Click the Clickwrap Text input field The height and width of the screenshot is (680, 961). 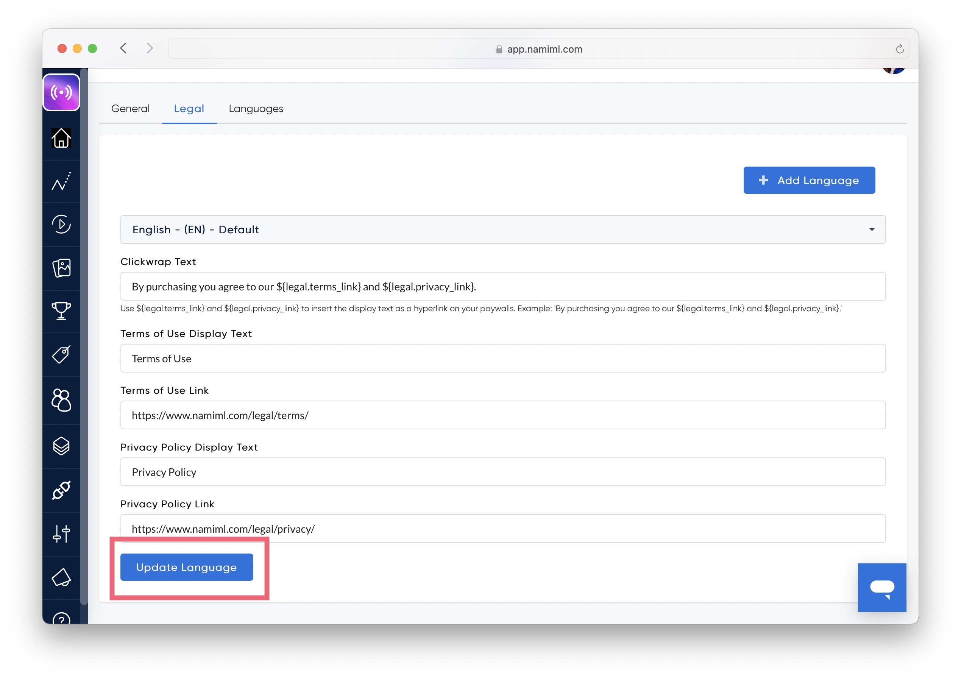(502, 286)
